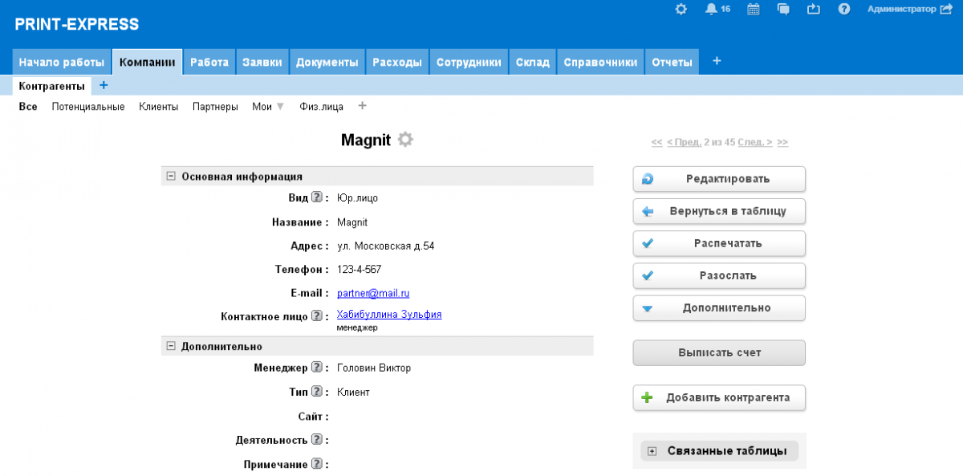Open the Мои filter dropdown arrow
The image size is (963, 476).
click(280, 106)
